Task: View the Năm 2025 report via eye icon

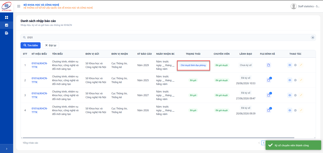Action: coord(290,80)
